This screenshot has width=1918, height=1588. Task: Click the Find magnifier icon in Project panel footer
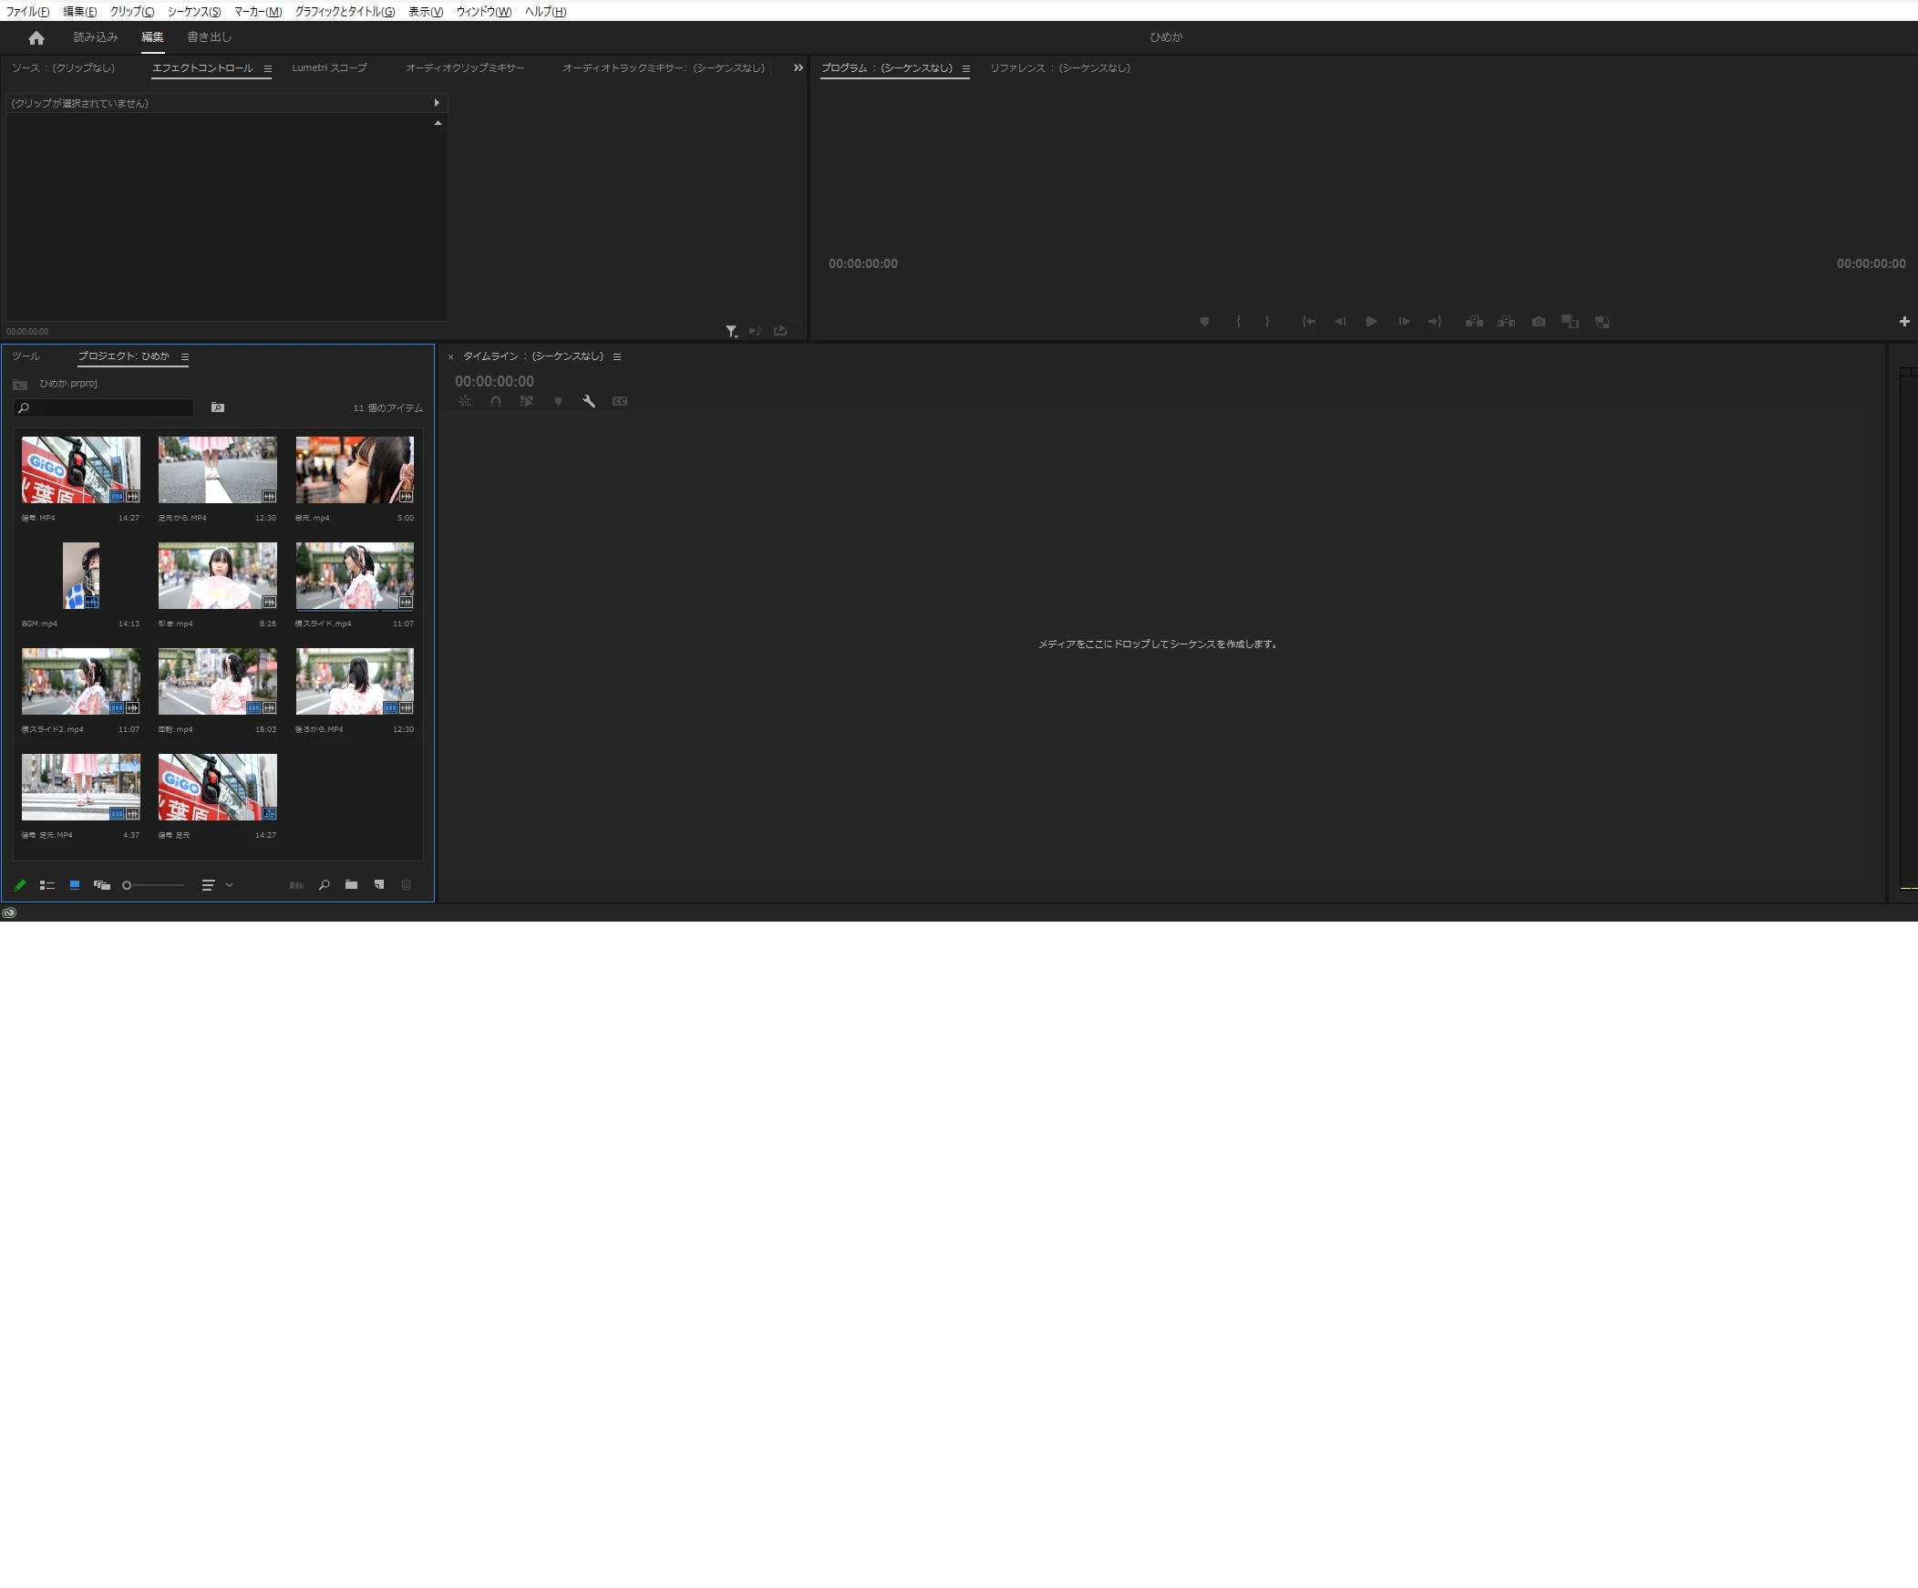click(324, 884)
